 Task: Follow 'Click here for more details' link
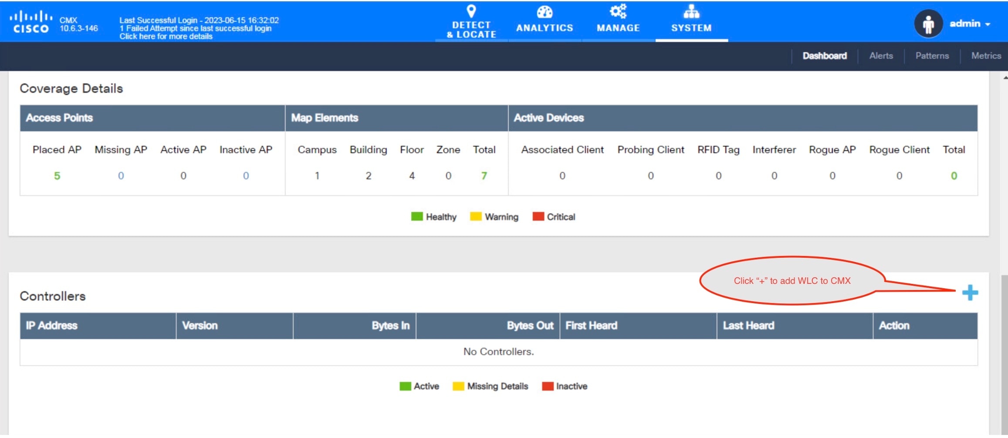(166, 37)
